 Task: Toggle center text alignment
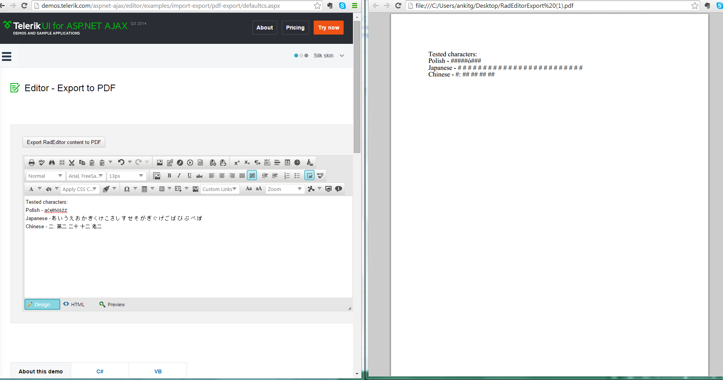222,176
